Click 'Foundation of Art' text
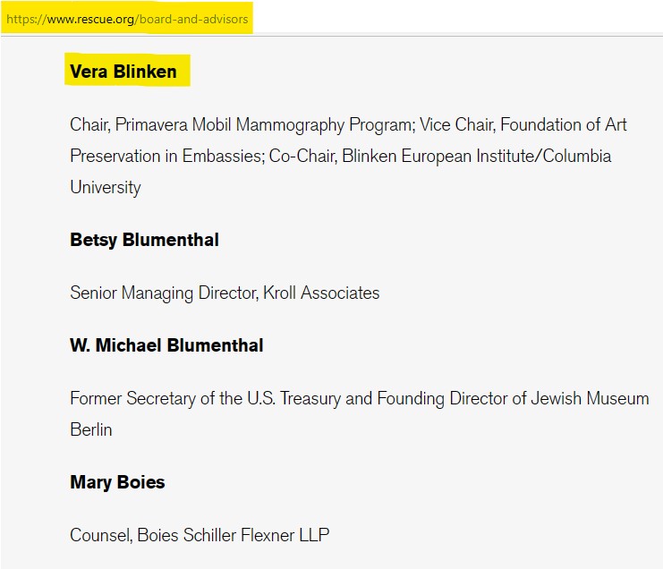663x569 pixels. point(564,124)
